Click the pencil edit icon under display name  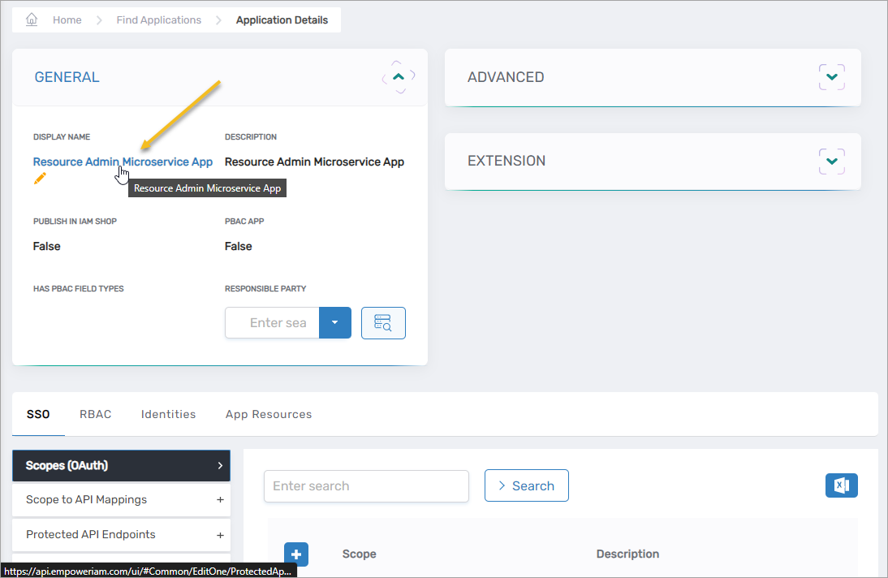coord(40,179)
